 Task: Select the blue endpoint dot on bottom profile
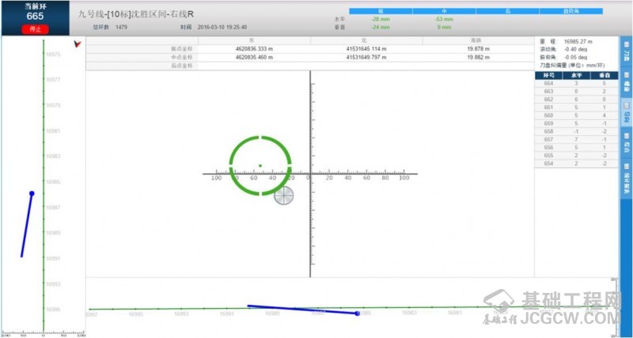(x=358, y=314)
